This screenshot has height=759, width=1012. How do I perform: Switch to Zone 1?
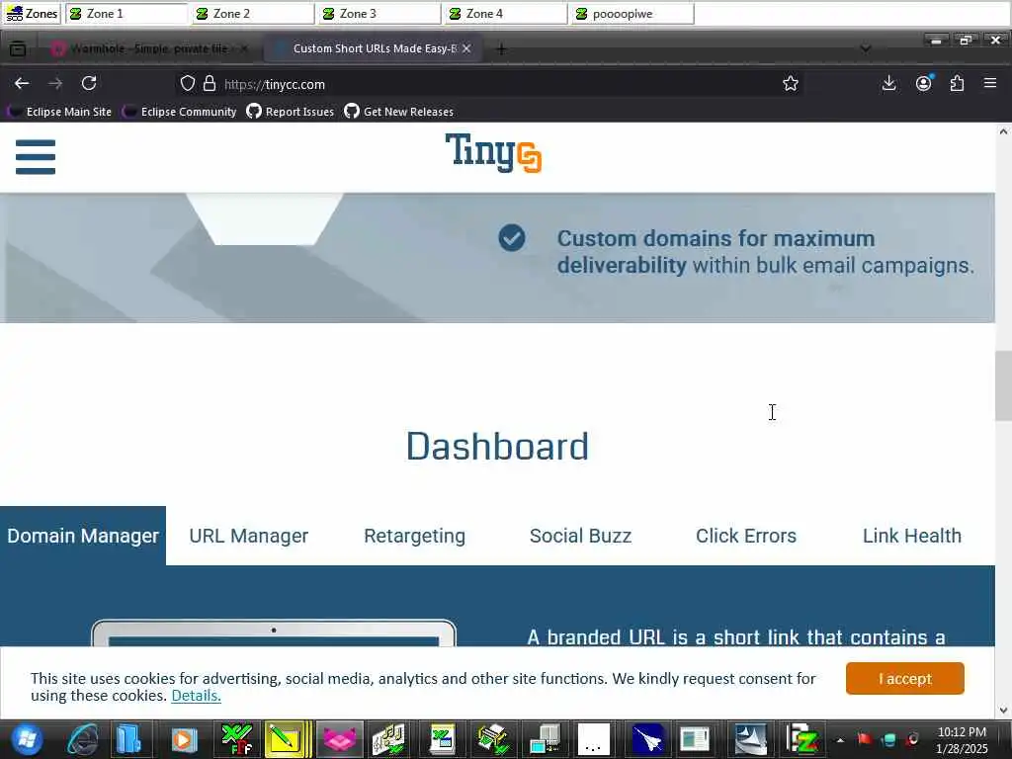click(126, 14)
